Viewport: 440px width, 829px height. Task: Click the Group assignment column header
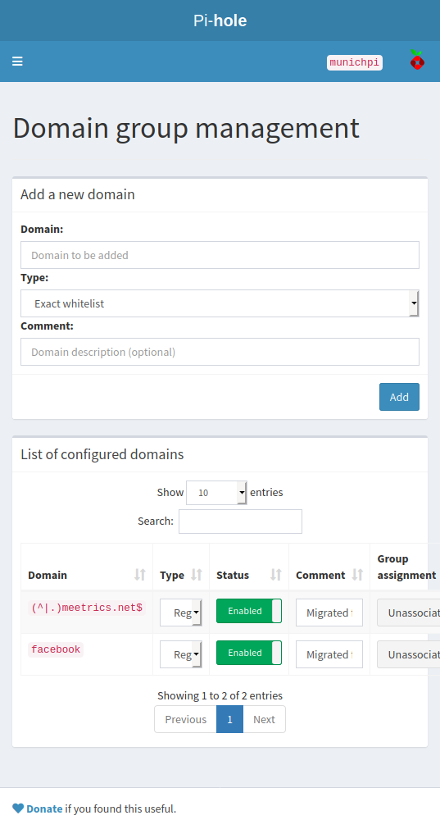tap(406, 567)
